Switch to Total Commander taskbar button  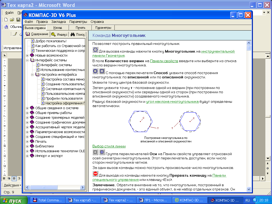pyautogui.click(x=48, y=200)
